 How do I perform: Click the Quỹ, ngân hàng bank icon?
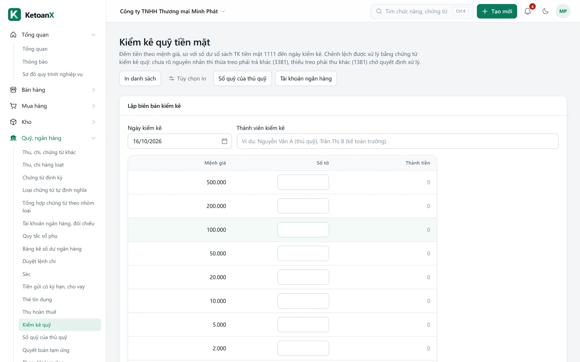[13, 138]
